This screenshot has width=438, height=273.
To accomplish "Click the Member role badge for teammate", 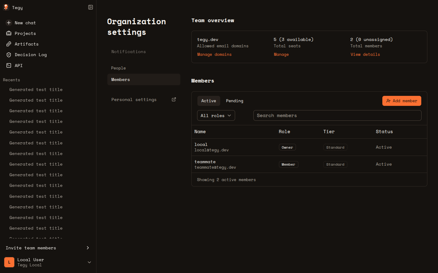I will pos(288,164).
